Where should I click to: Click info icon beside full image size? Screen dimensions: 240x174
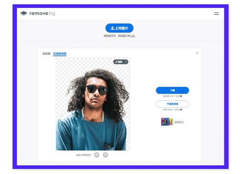[x=181, y=110]
